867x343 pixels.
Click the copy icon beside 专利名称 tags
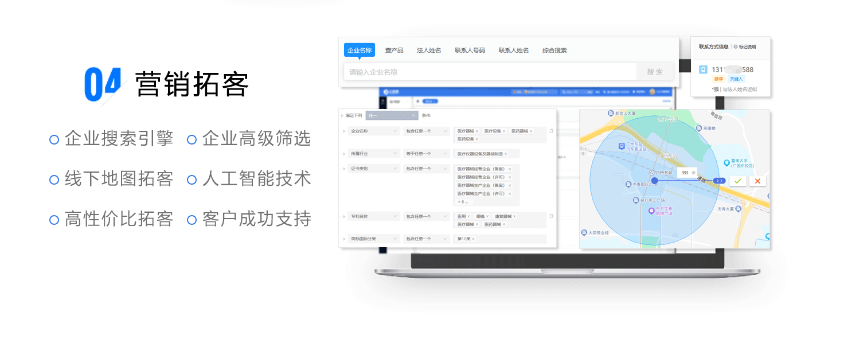[x=551, y=216]
